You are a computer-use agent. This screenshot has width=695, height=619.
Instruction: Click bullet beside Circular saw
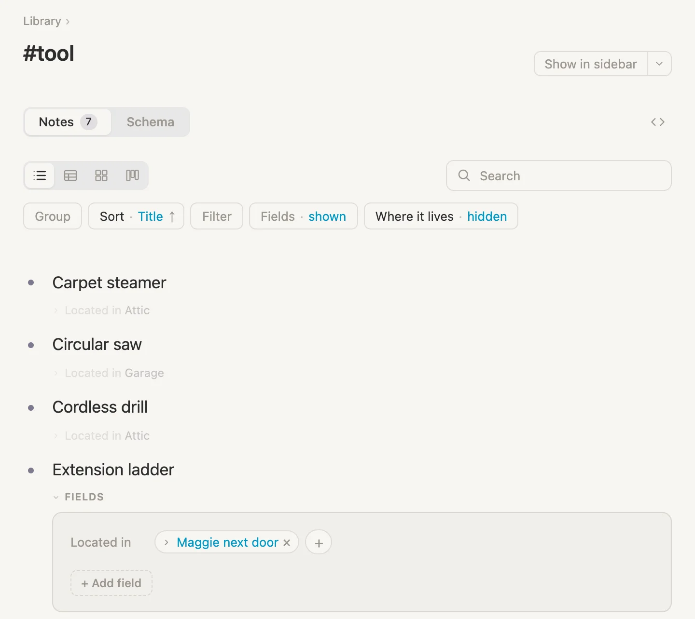coord(31,345)
